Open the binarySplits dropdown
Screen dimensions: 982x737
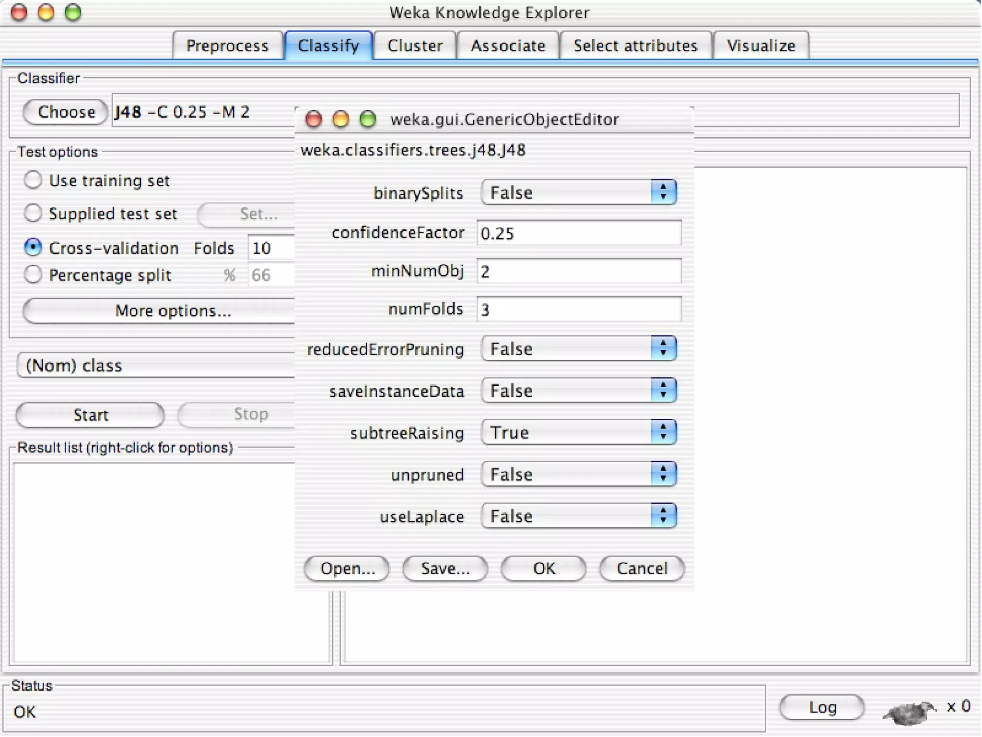click(x=579, y=192)
